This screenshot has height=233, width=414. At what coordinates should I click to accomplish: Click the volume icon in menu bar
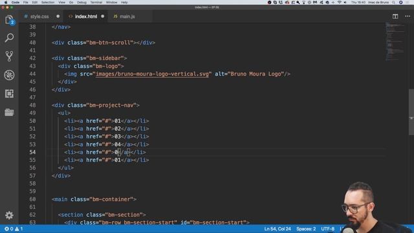pyautogui.click(x=345, y=3)
